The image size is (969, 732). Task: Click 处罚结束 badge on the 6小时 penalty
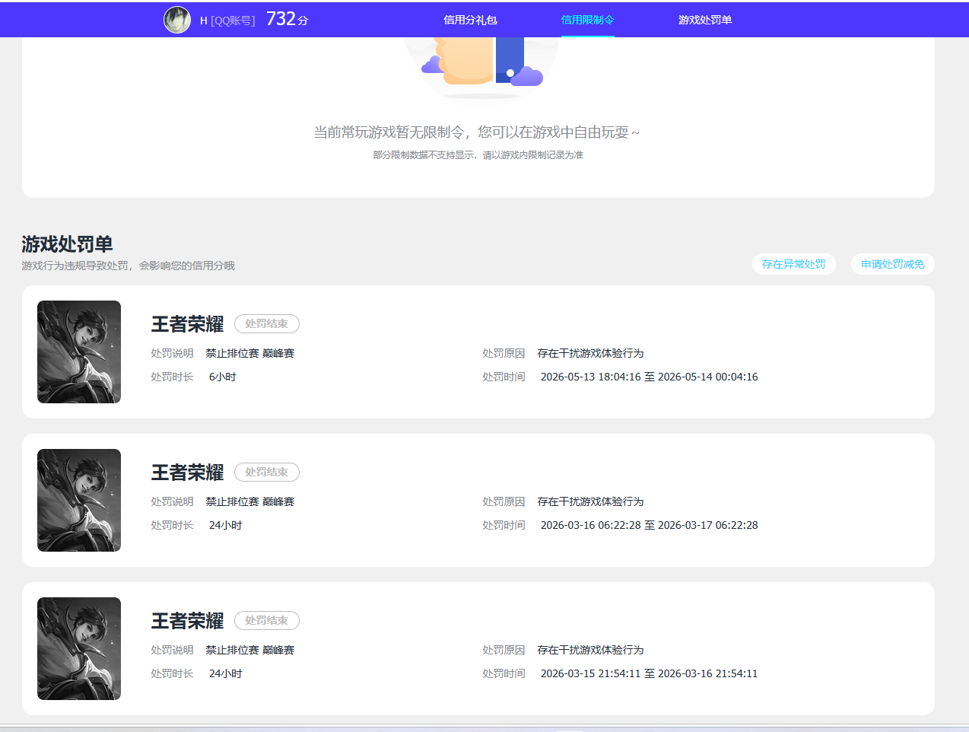(267, 323)
